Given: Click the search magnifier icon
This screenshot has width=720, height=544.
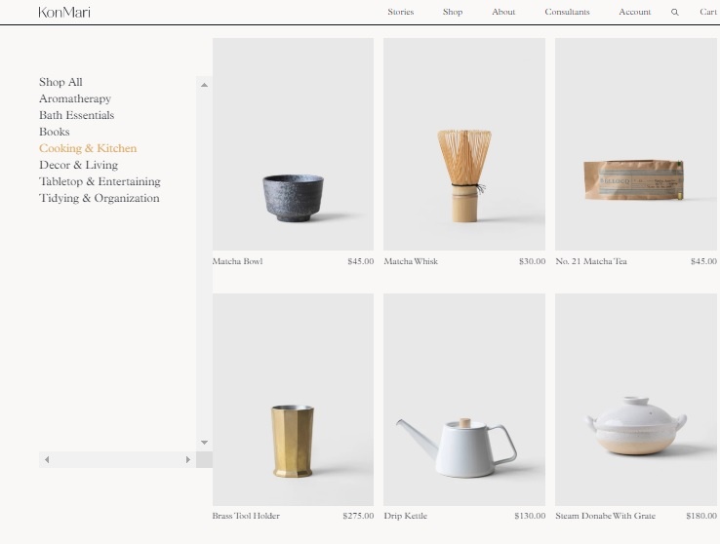Looking at the screenshot, I should 675,13.
